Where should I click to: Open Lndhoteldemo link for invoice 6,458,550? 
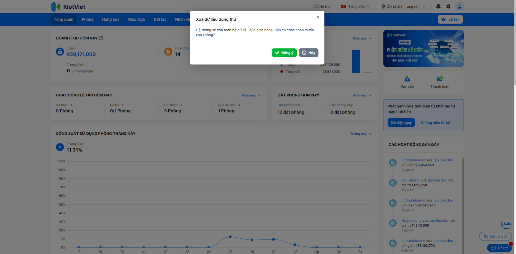tap(413, 160)
